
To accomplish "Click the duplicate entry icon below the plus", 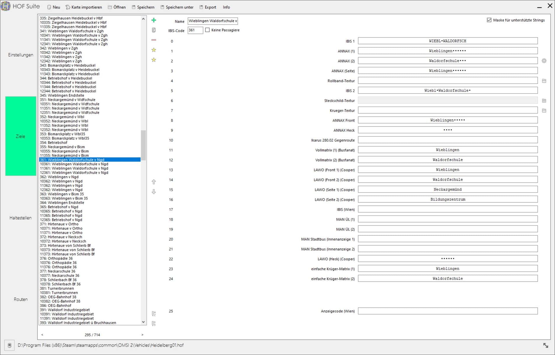I will tap(154, 30).
